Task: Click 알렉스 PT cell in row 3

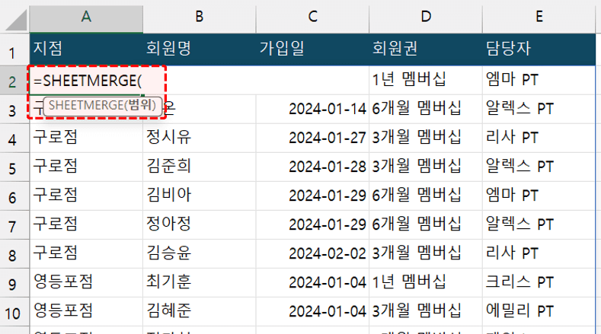Action: click(539, 110)
